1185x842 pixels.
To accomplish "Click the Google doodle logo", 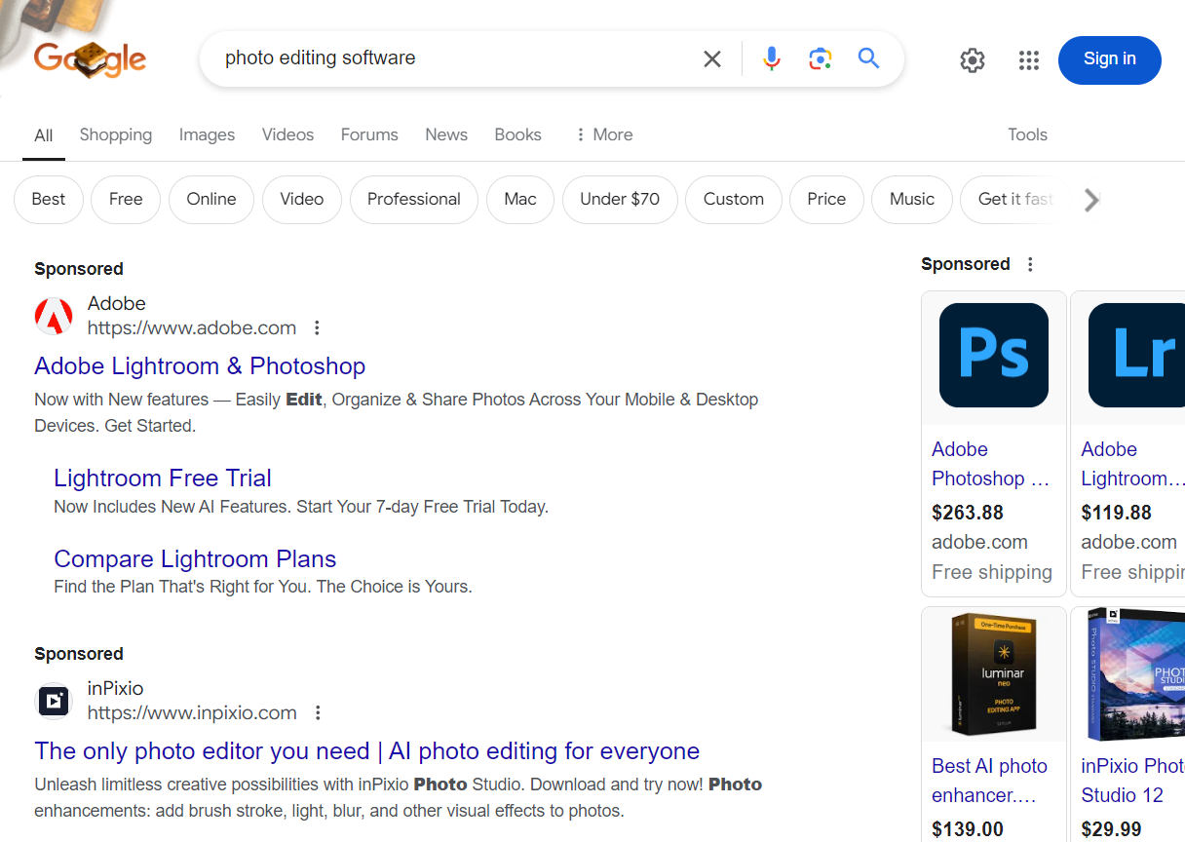I will pyautogui.click(x=90, y=58).
